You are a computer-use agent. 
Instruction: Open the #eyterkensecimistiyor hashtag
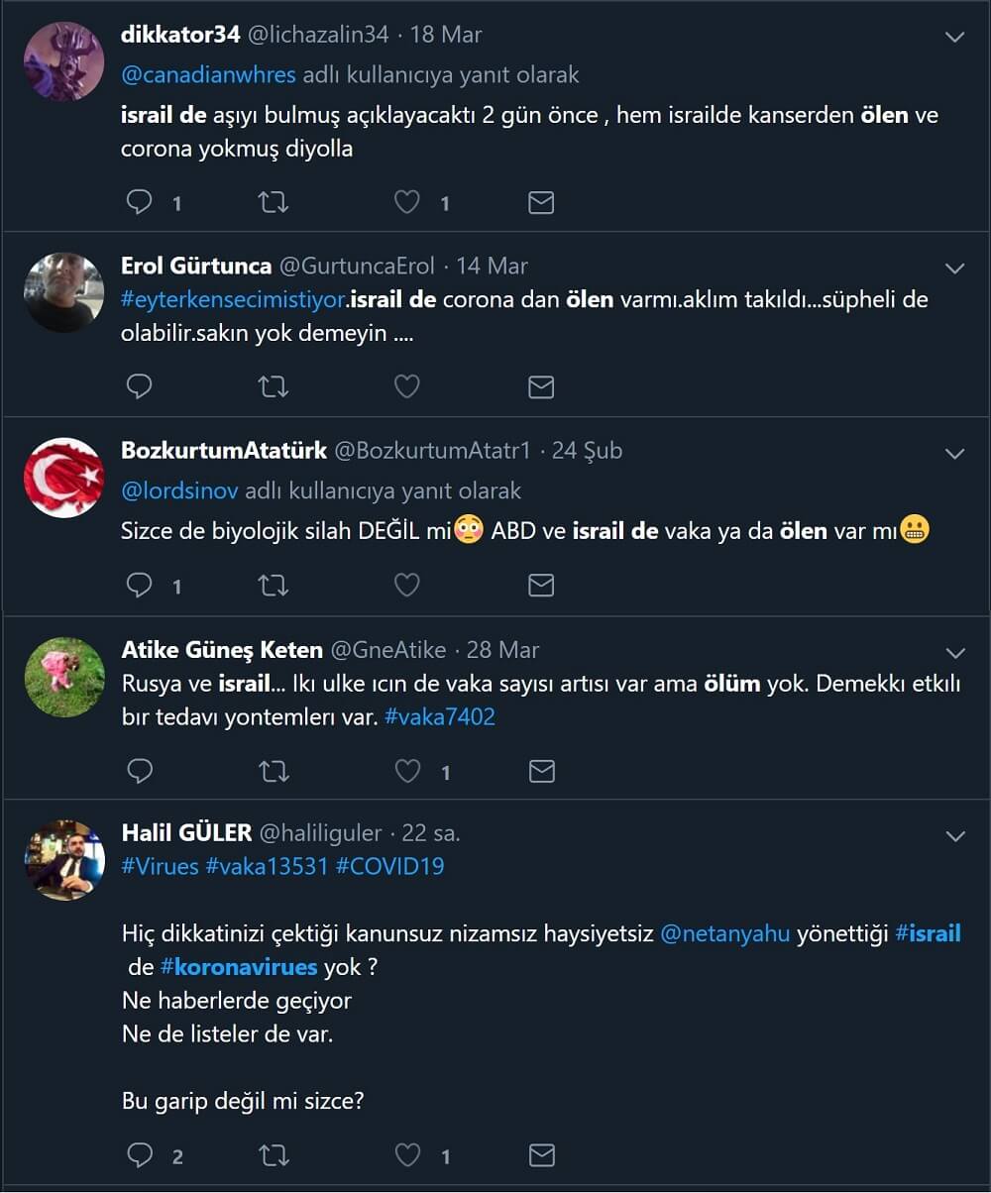tap(233, 299)
